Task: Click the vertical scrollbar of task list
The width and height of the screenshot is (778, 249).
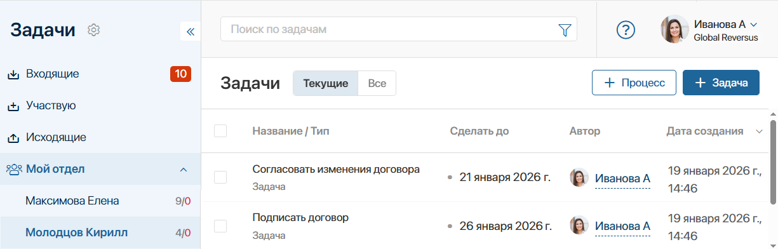Action: [x=774, y=162]
